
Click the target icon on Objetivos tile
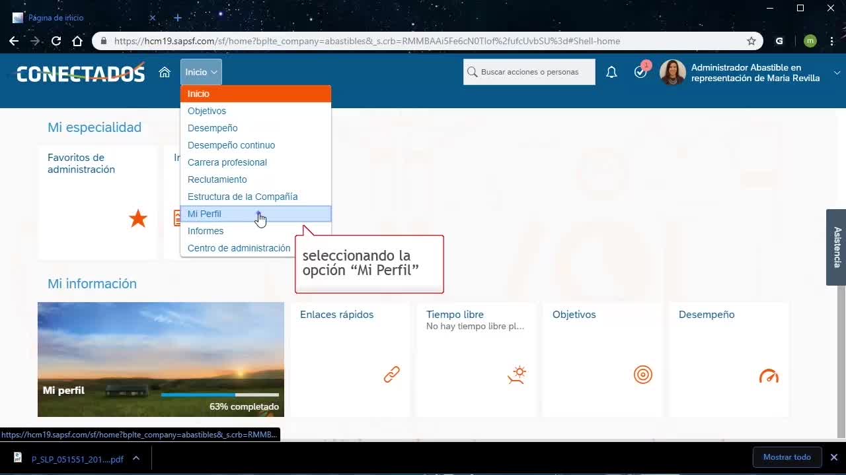642,375
